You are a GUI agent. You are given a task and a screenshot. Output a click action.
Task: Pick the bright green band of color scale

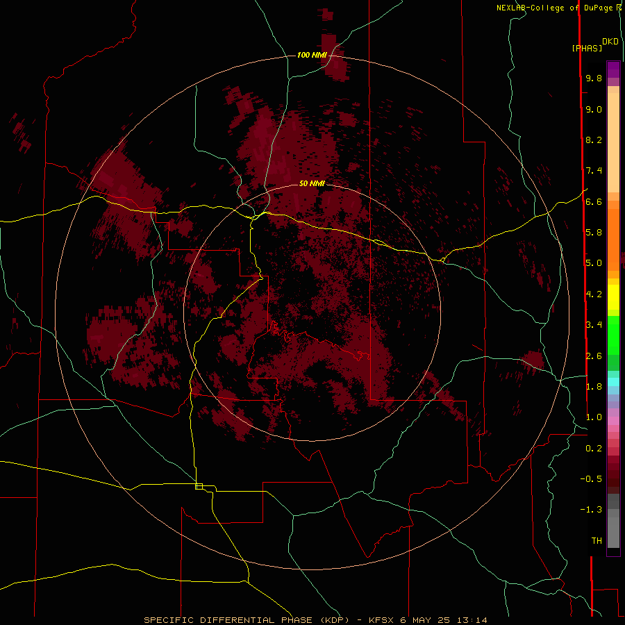(613, 335)
